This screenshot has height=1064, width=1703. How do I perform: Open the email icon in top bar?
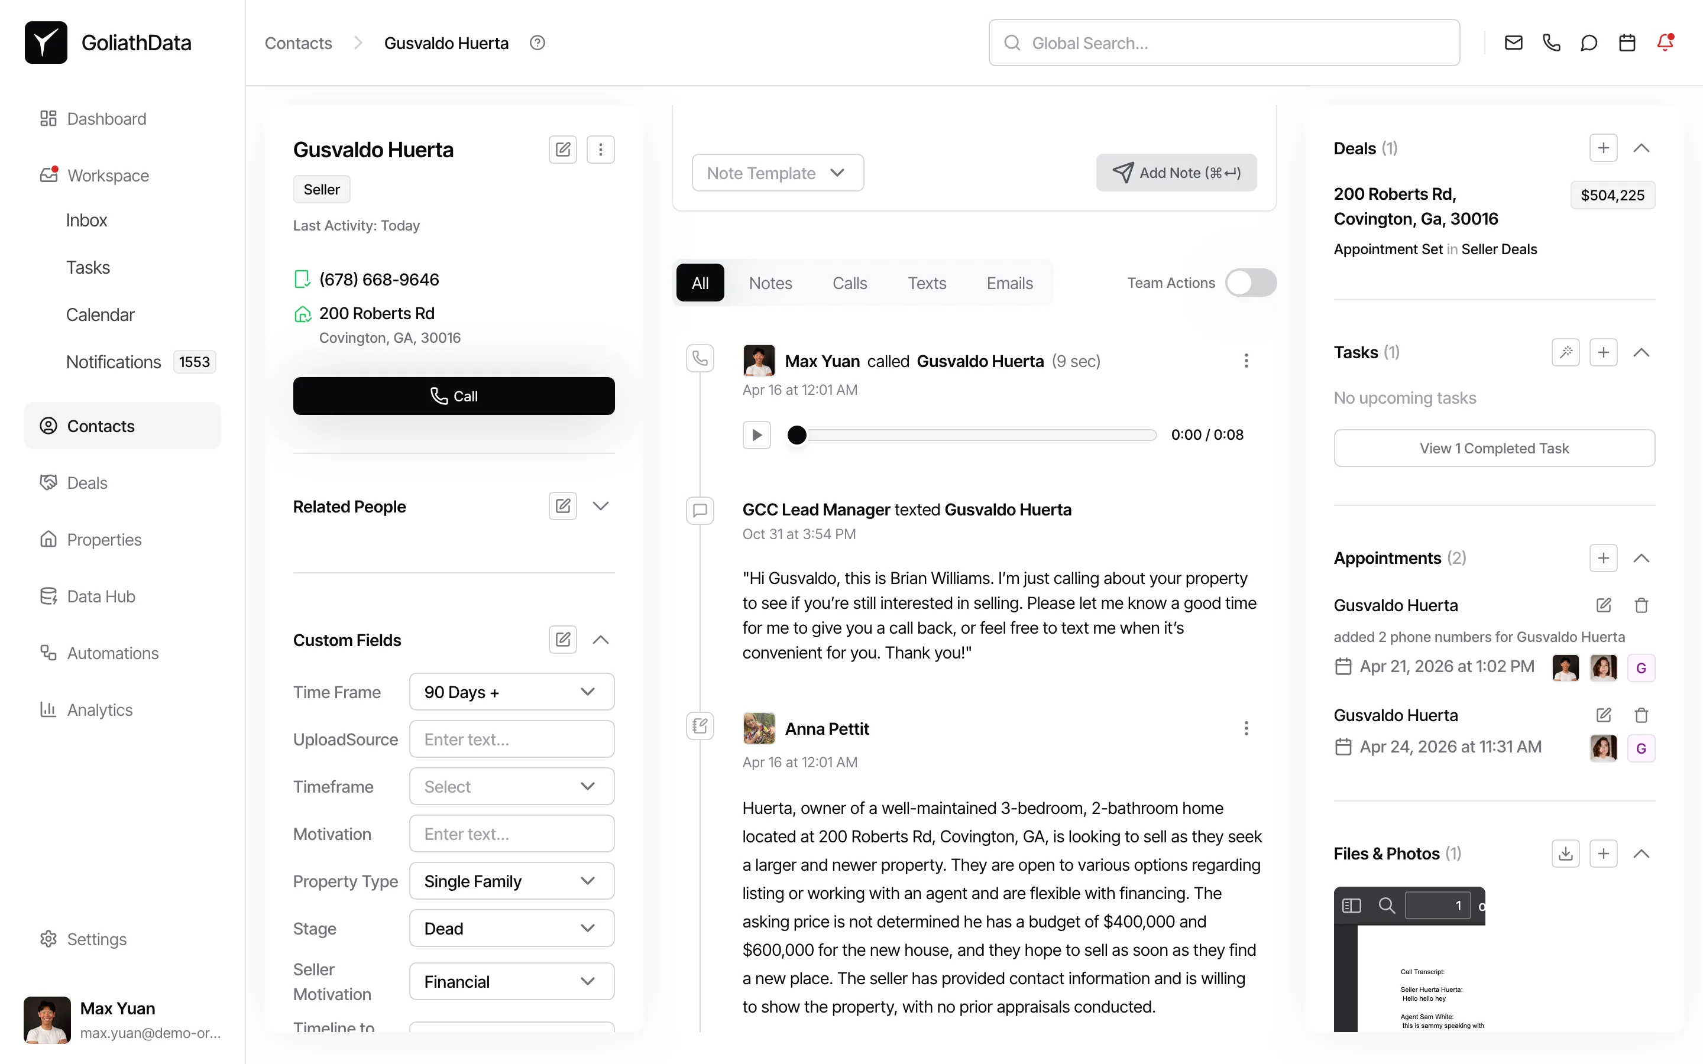[1513, 43]
